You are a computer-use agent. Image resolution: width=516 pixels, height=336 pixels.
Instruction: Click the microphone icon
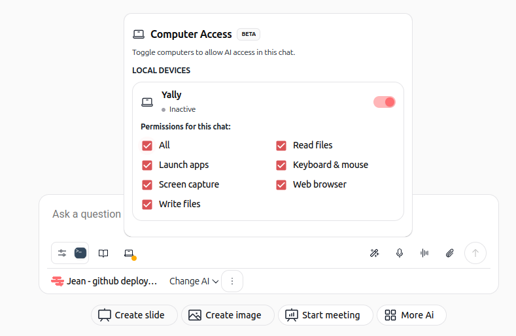[400, 253]
